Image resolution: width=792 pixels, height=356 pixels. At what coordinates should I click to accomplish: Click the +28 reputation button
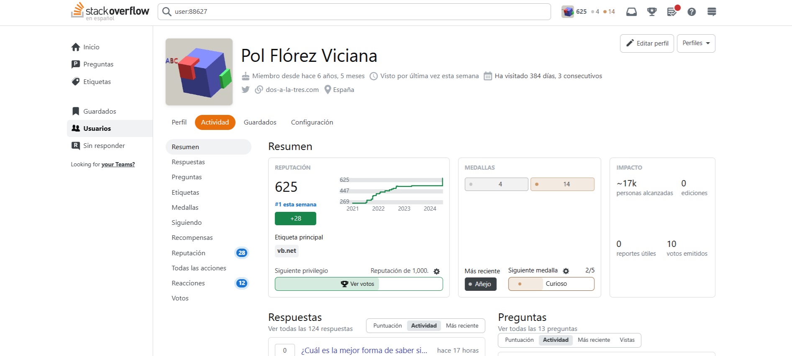pos(295,219)
